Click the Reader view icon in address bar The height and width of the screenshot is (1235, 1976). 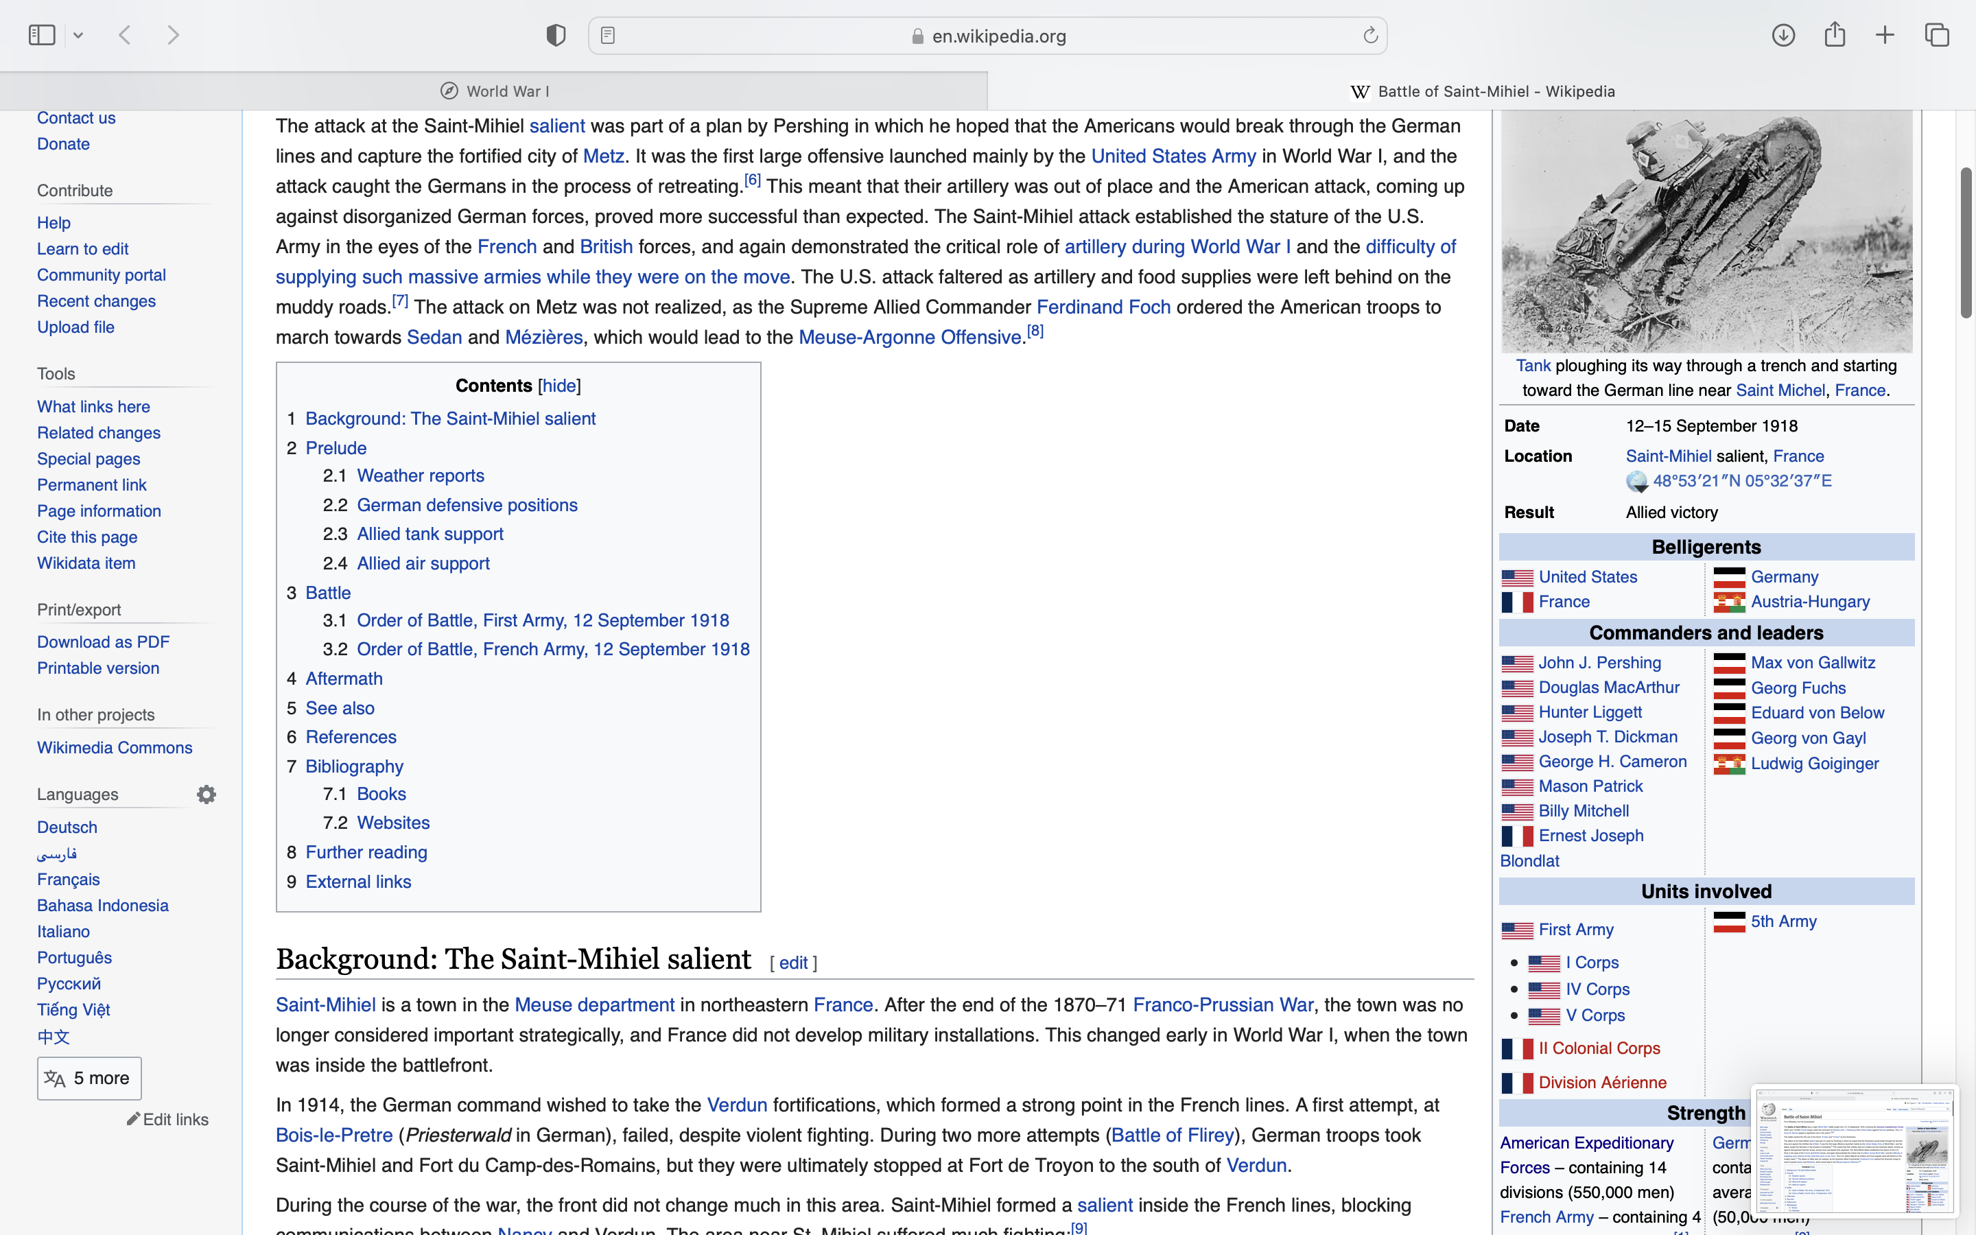(x=607, y=35)
